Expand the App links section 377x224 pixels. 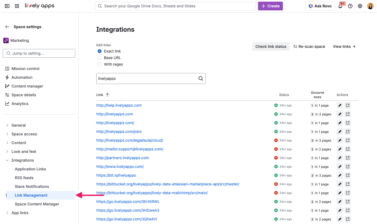(x=20, y=213)
